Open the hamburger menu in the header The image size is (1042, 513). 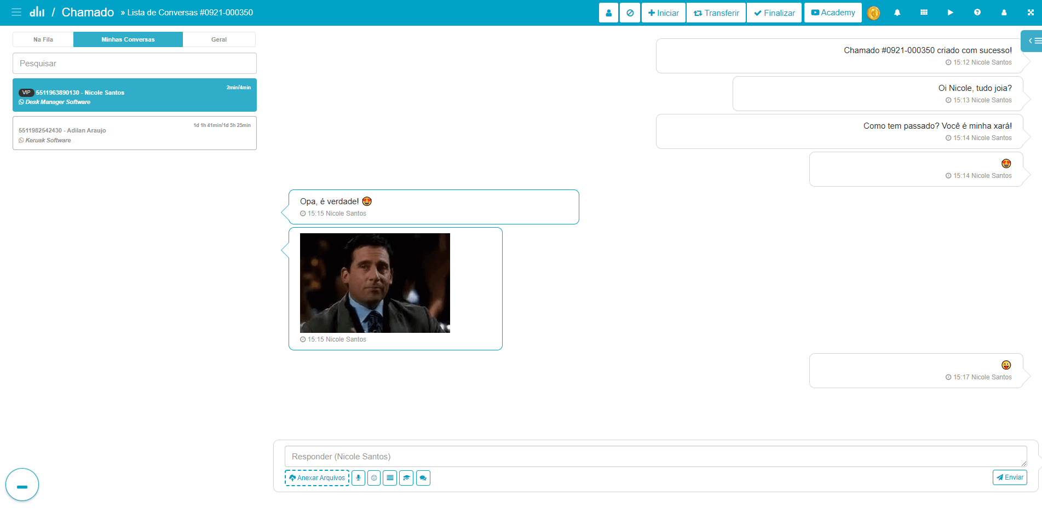coord(16,12)
